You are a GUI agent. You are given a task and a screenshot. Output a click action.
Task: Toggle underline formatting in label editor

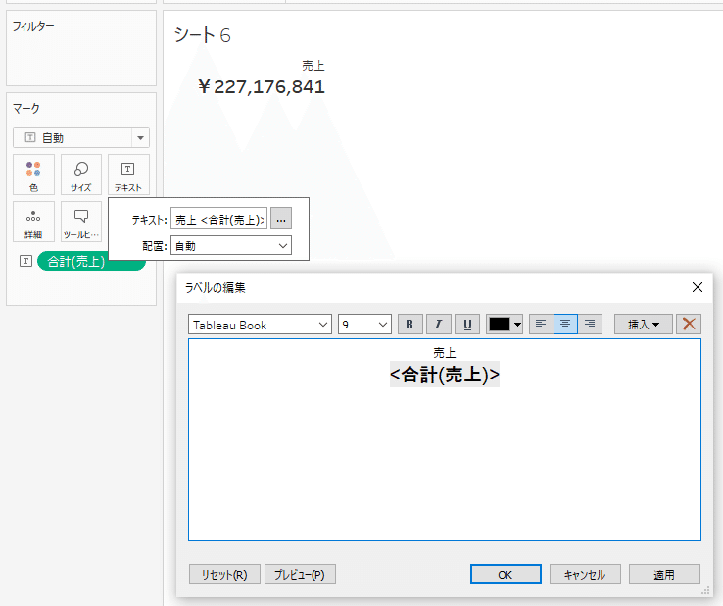467,325
